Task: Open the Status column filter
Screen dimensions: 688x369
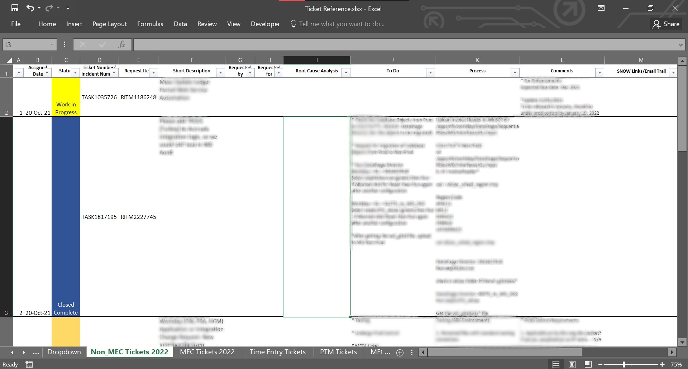Action: (75, 73)
